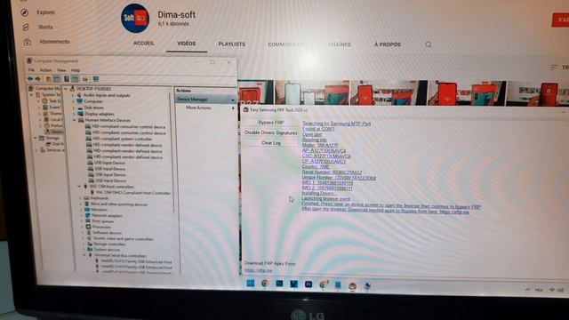This screenshot has width=569, height=320.
Task: Click the 'Installing Drivers...' log line
Action: click(x=319, y=194)
